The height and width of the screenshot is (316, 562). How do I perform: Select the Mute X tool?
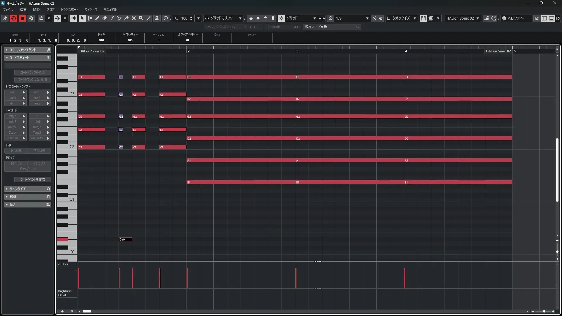point(133,18)
